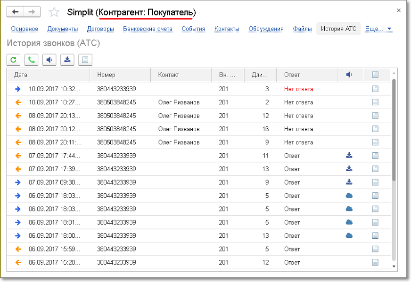Switch to the Документы tab
Viewport: 411px width, 282px height.
(63, 29)
